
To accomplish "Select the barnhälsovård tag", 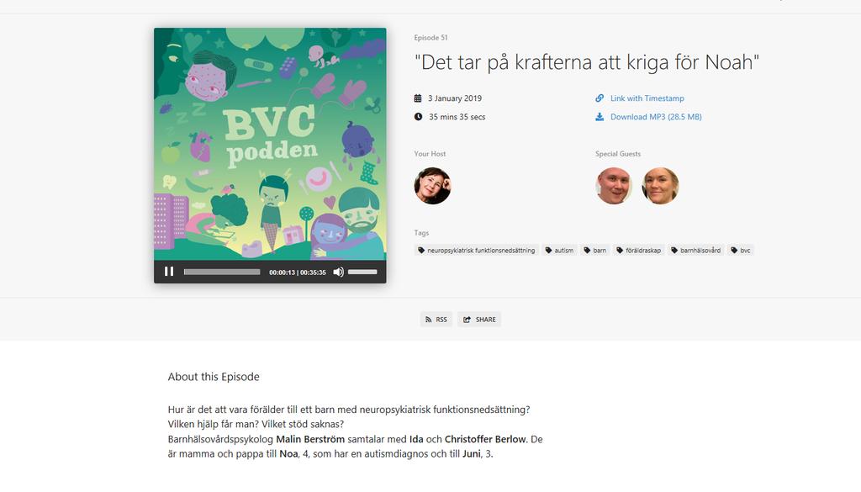I will (x=695, y=251).
